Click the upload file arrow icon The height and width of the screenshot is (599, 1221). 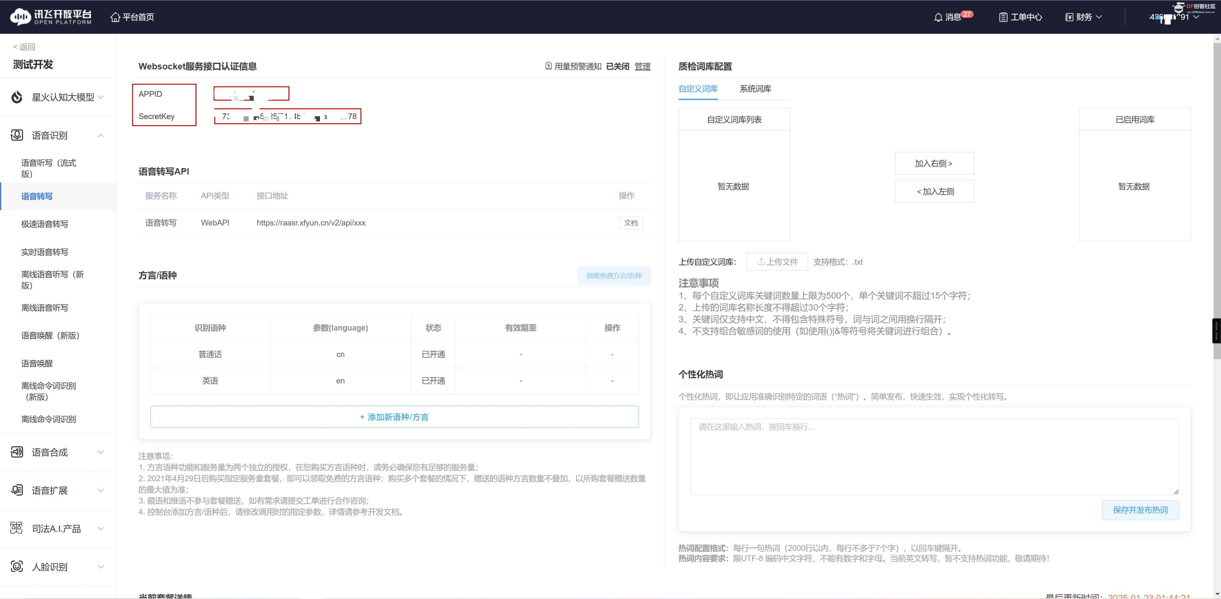pyautogui.click(x=761, y=261)
